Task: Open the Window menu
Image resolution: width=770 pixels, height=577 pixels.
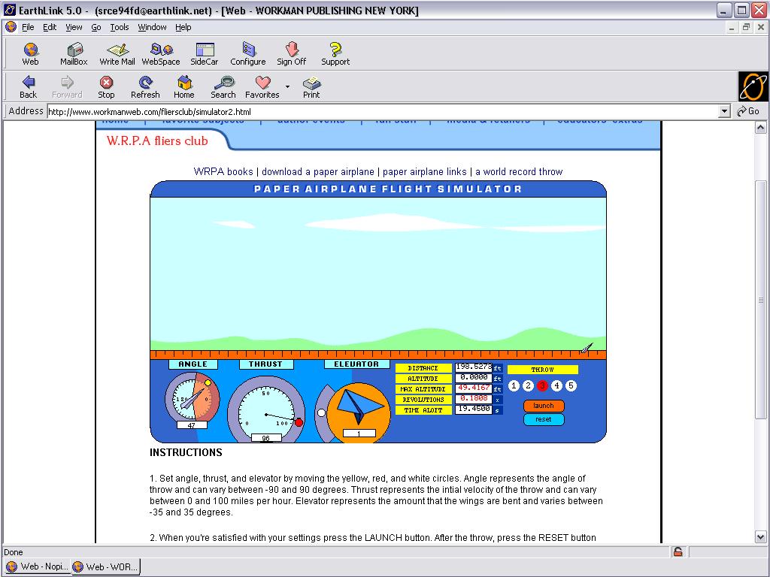Action: tap(152, 27)
